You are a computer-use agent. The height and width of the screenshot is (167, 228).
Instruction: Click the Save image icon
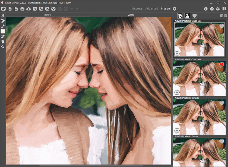16,9
